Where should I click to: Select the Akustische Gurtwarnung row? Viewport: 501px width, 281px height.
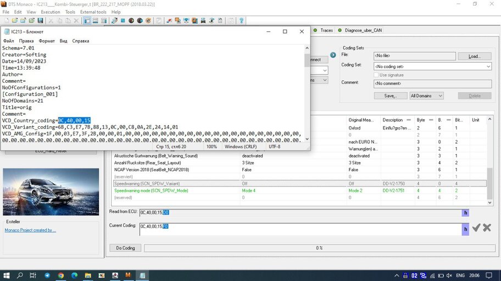pyautogui.click(x=300, y=156)
